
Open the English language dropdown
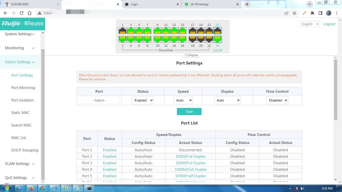click(310, 24)
